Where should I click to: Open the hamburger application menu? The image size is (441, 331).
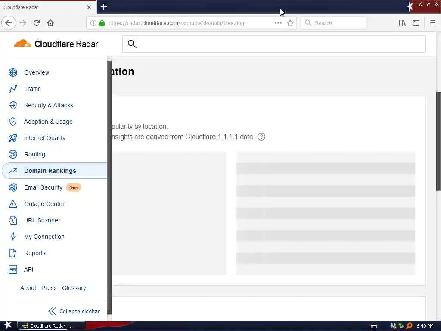[x=433, y=23]
